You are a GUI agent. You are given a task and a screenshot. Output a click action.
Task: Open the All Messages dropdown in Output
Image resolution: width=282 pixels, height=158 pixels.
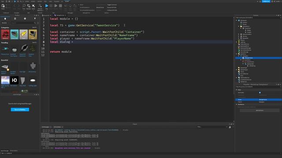(47, 127)
